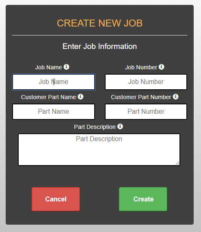Click the Customer Part Name label
This screenshot has height=232, width=201.
(x=48, y=97)
